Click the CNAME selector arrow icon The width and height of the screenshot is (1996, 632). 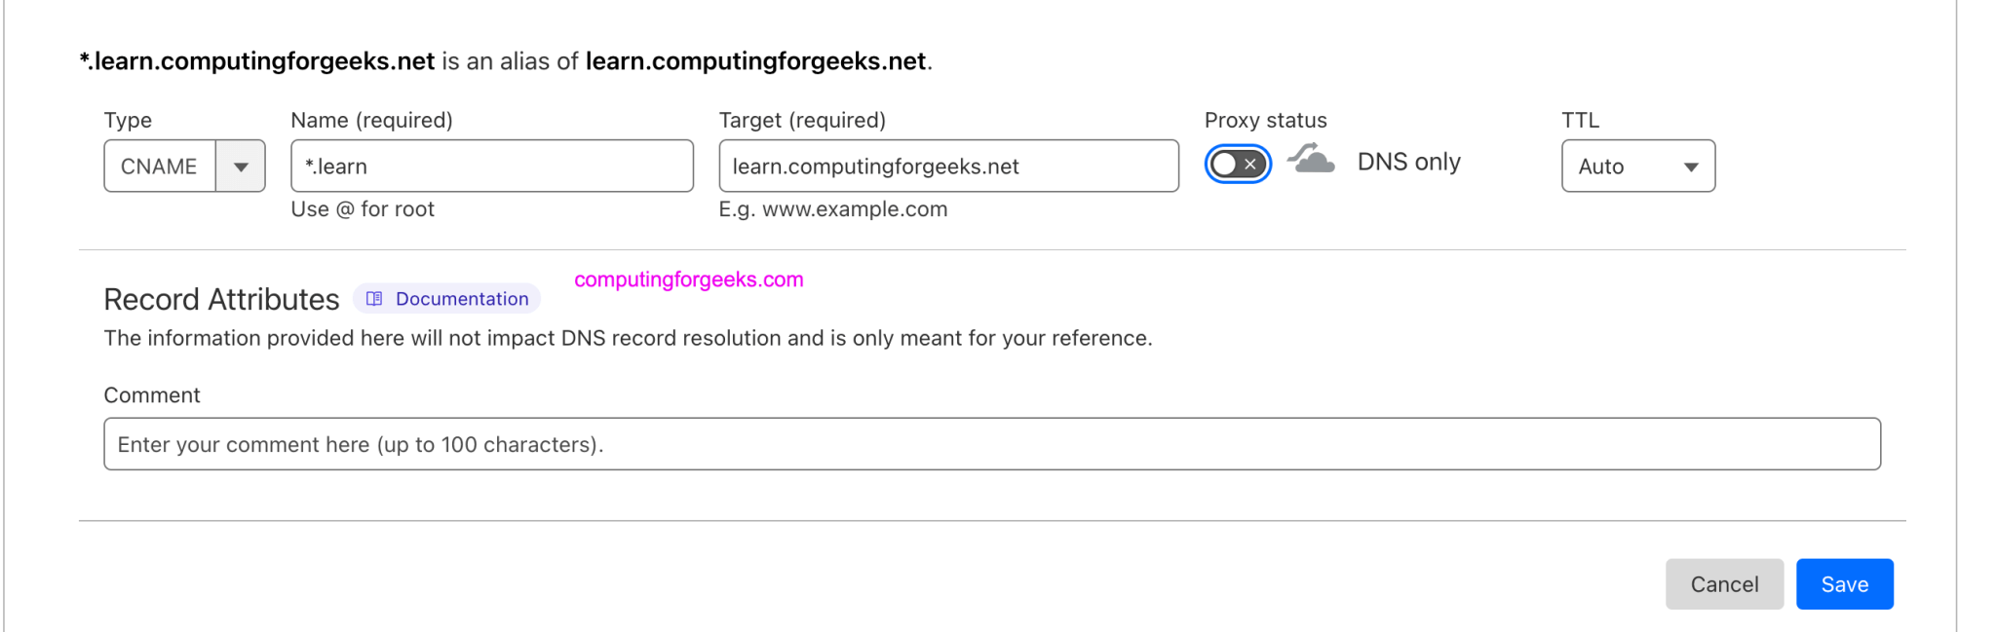click(x=241, y=166)
